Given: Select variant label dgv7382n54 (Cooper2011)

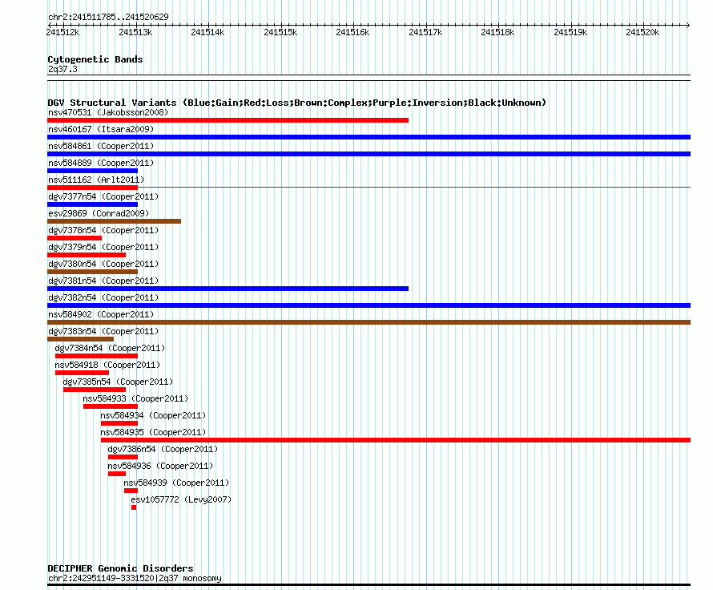Looking at the screenshot, I should (103, 297).
